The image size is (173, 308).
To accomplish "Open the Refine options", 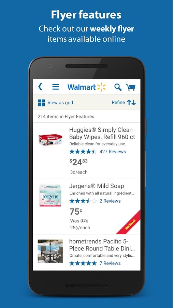I will (x=118, y=102).
